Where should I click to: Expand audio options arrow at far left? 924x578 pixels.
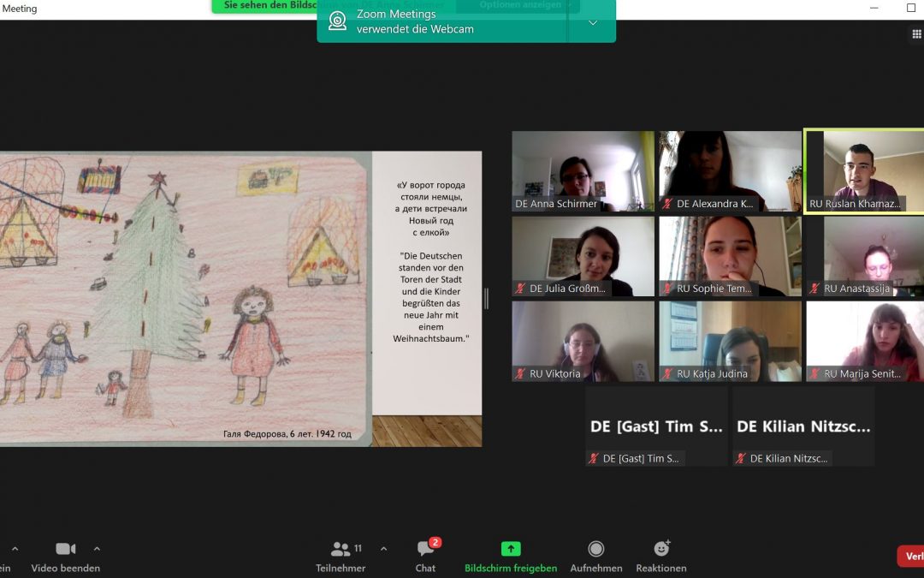[15, 549]
